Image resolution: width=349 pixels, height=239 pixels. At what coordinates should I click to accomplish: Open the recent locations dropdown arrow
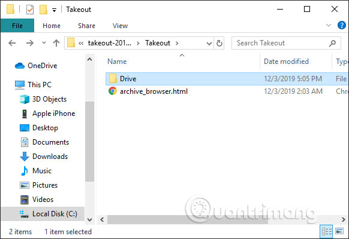[44, 42]
